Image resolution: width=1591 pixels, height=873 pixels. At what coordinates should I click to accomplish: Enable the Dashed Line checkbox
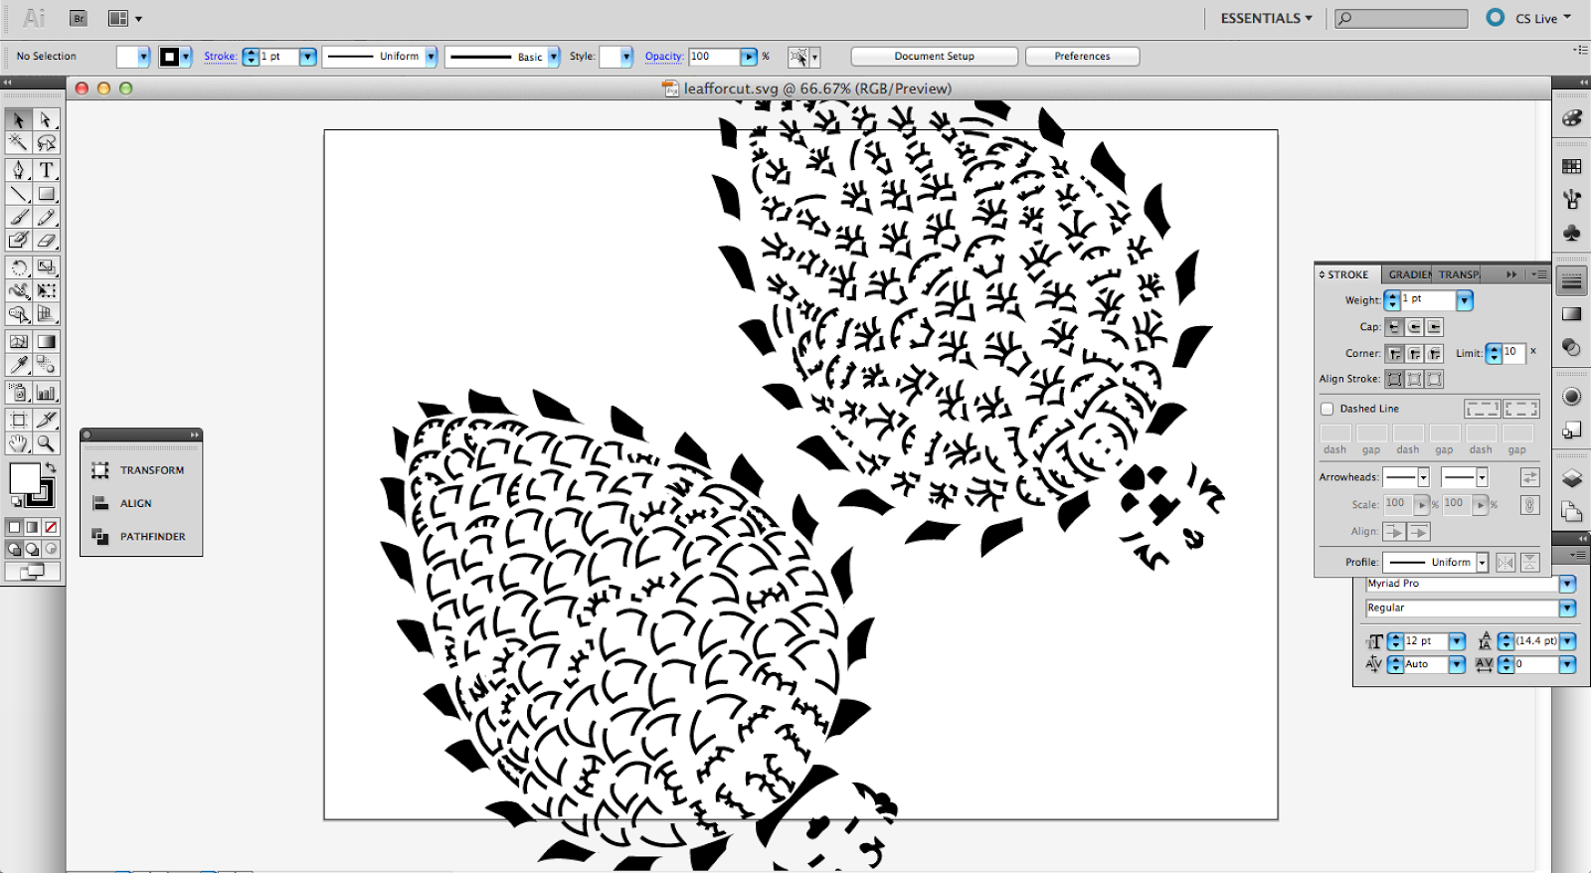[1326, 409]
